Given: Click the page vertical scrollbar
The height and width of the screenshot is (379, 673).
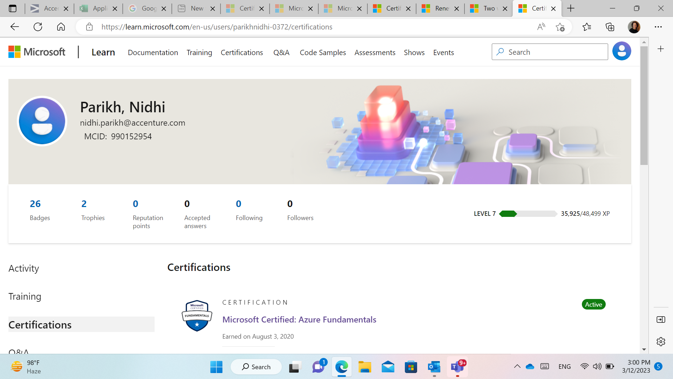Looking at the screenshot, I should pos(644,105).
